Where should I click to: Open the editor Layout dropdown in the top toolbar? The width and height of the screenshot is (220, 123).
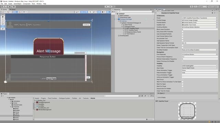click(x=213, y=6)
